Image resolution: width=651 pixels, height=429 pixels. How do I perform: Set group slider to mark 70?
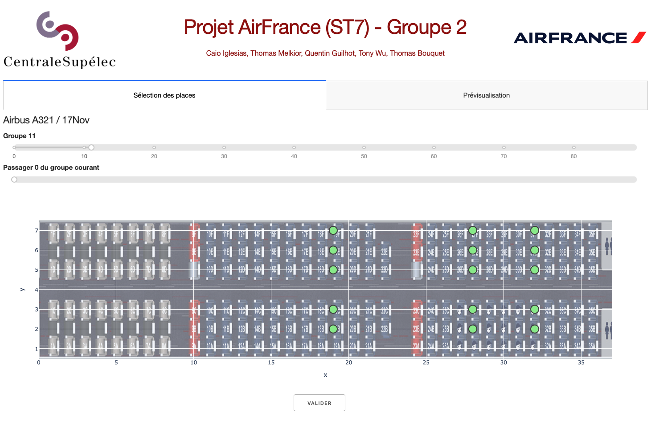(504, 147)
